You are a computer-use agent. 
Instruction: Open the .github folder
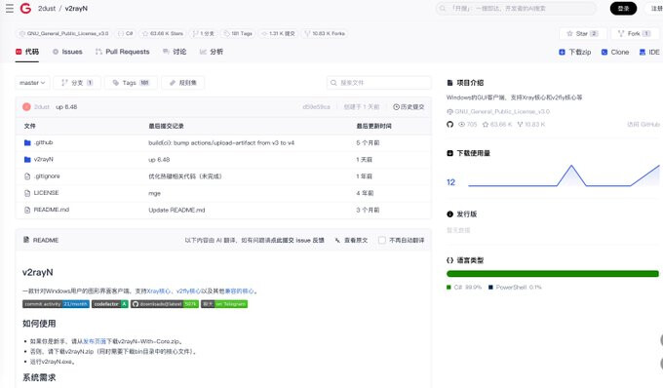tap(44, 142)
